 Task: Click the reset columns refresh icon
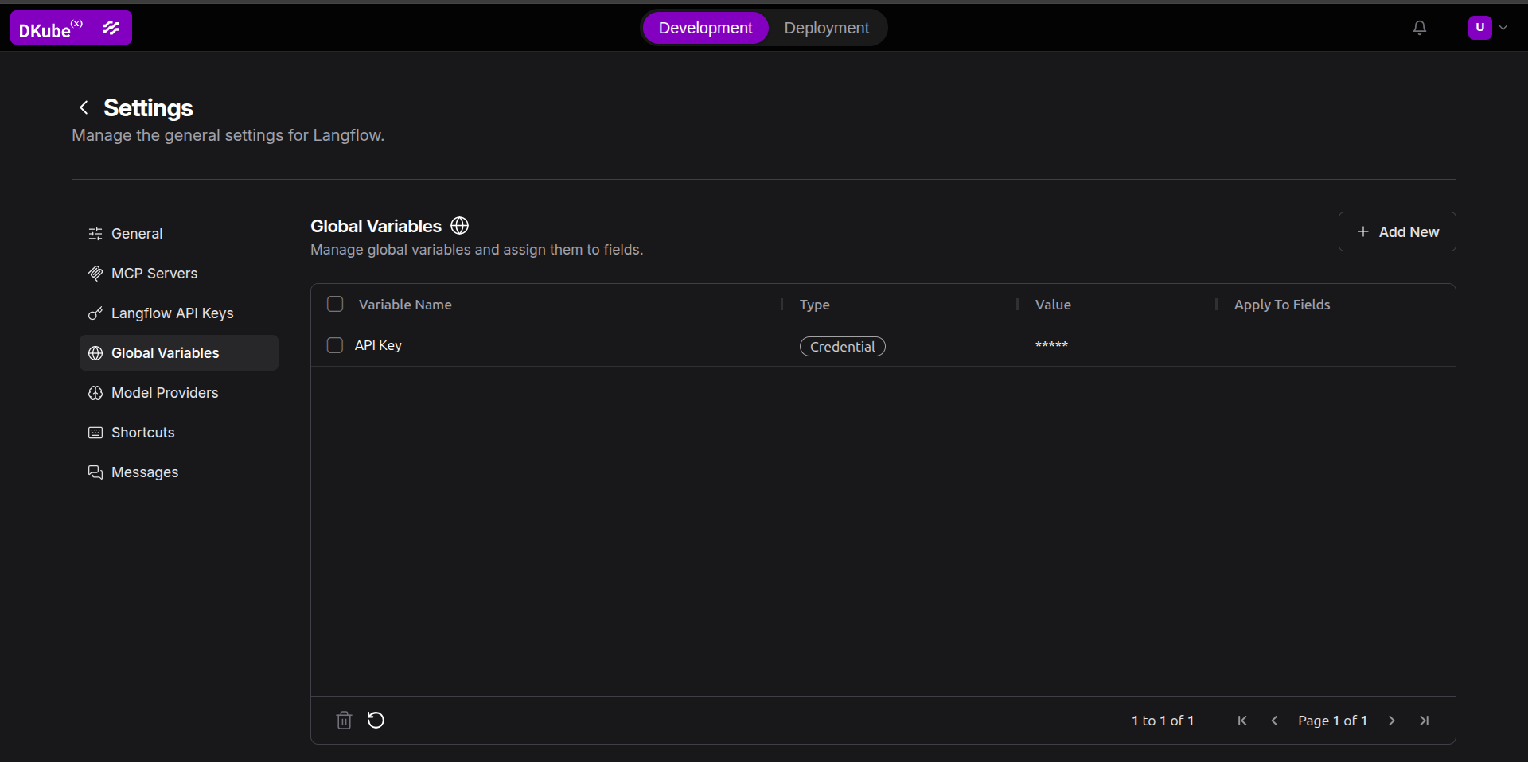(x=376, y=721)
